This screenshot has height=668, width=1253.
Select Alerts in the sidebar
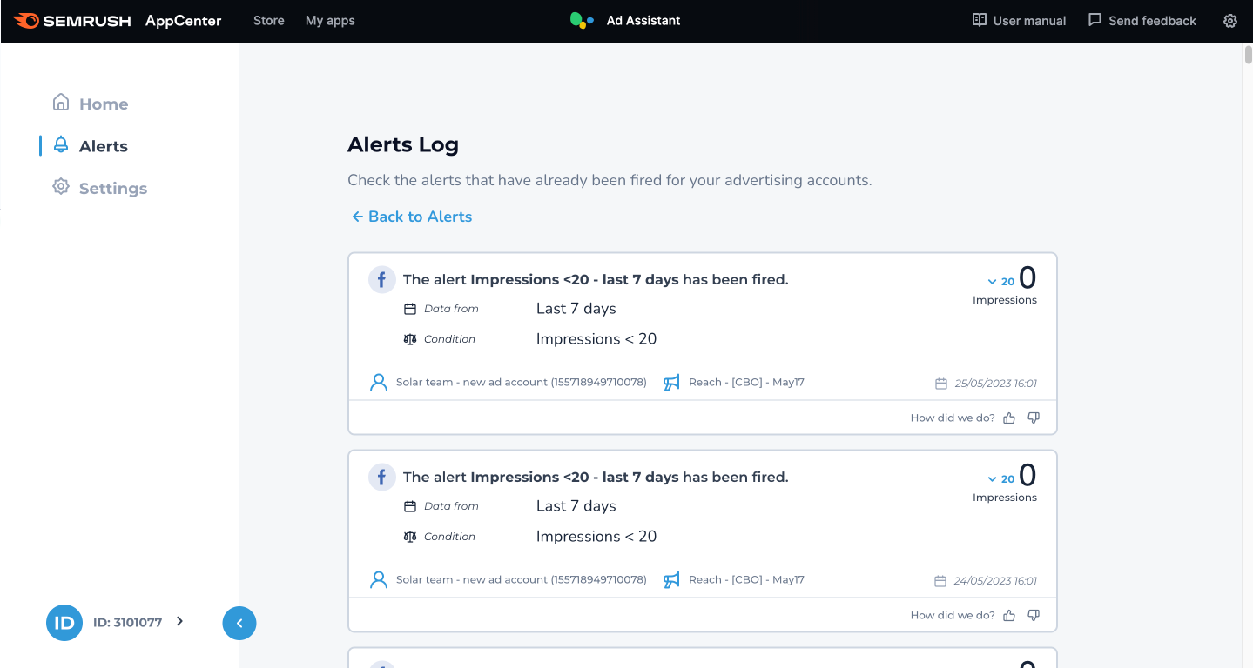tap(104, 146)
